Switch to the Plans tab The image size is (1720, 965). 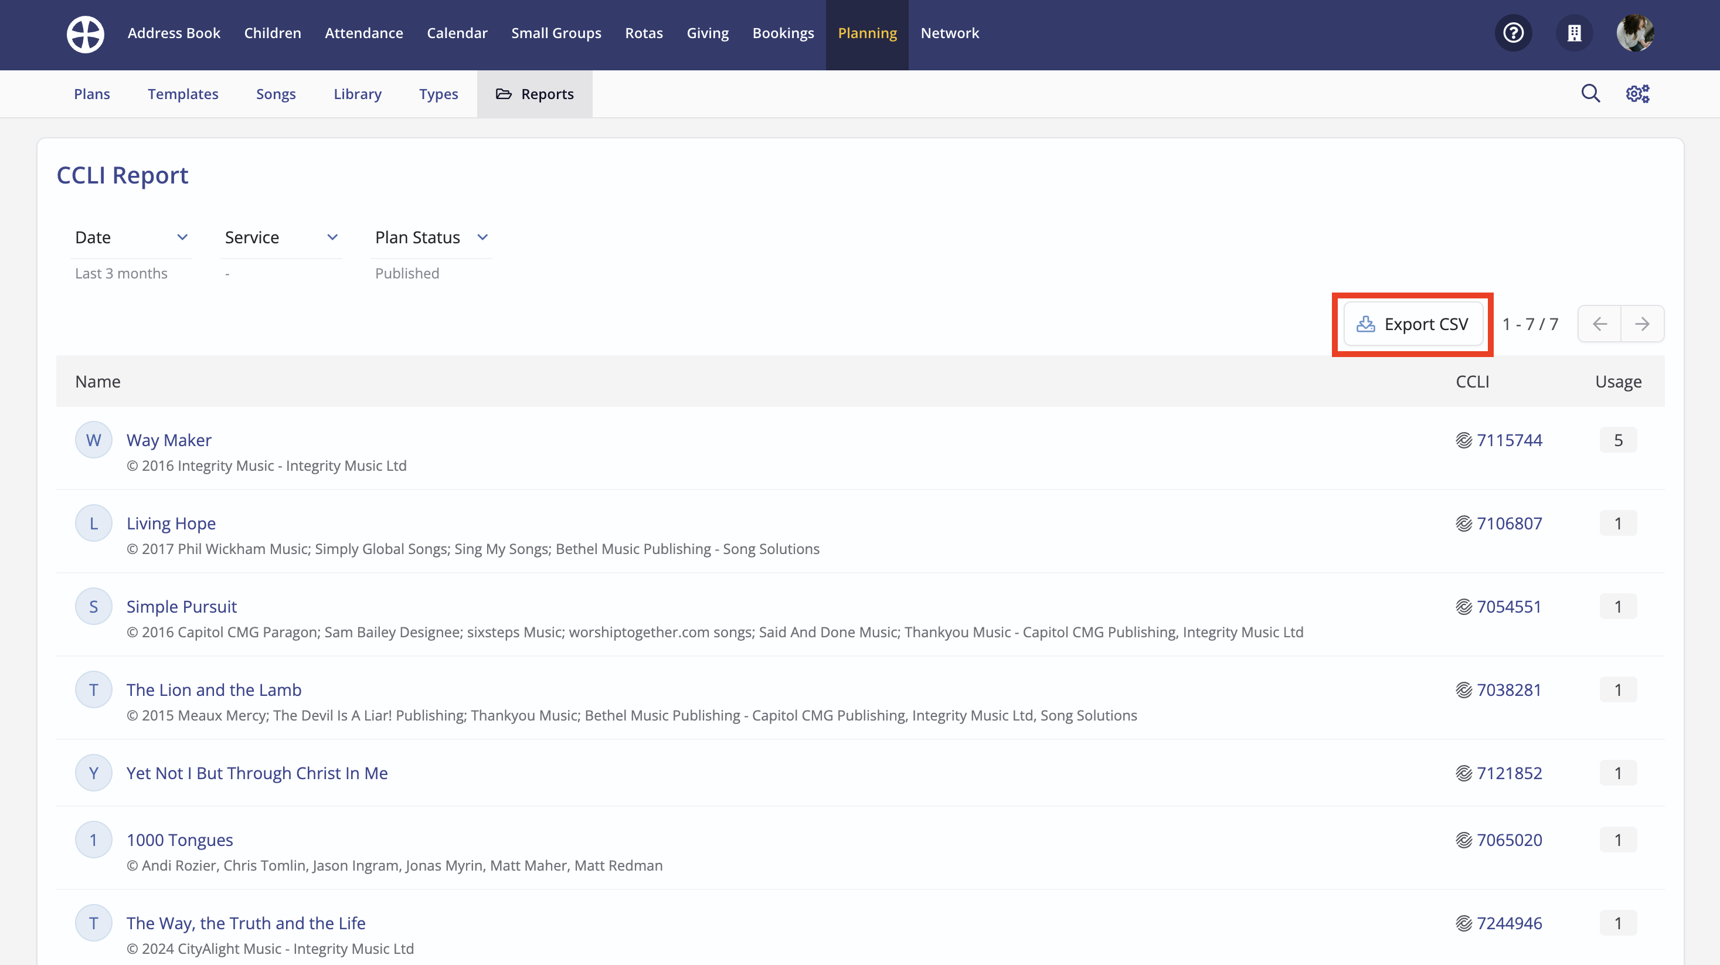[x=92, y=93]
